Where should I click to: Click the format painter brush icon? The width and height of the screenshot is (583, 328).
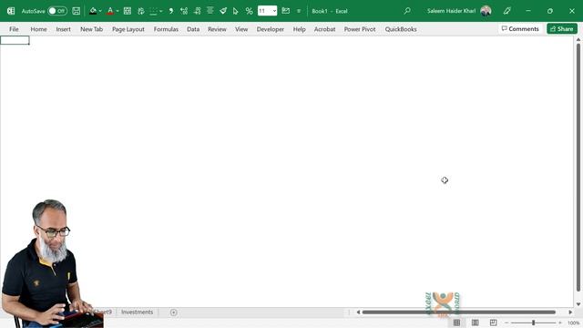tap(223, 11)
